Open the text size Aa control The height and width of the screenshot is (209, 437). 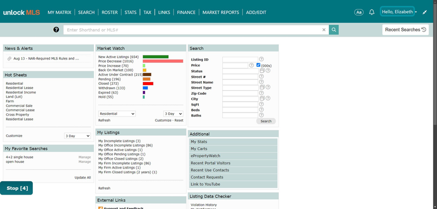(359, 12)
